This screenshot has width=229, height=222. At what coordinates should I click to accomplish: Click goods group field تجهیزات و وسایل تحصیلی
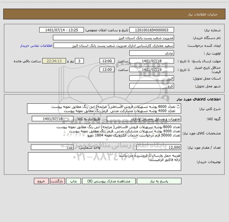click(x=144, y=119)
